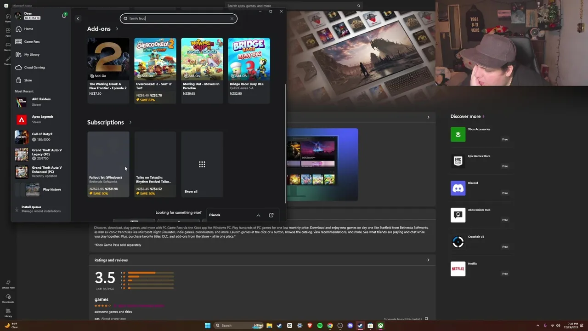Click Microsoft Store search bar
588x331 pixels.
pos(294,6)
